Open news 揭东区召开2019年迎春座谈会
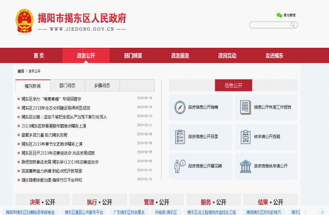 coord(58,153)
